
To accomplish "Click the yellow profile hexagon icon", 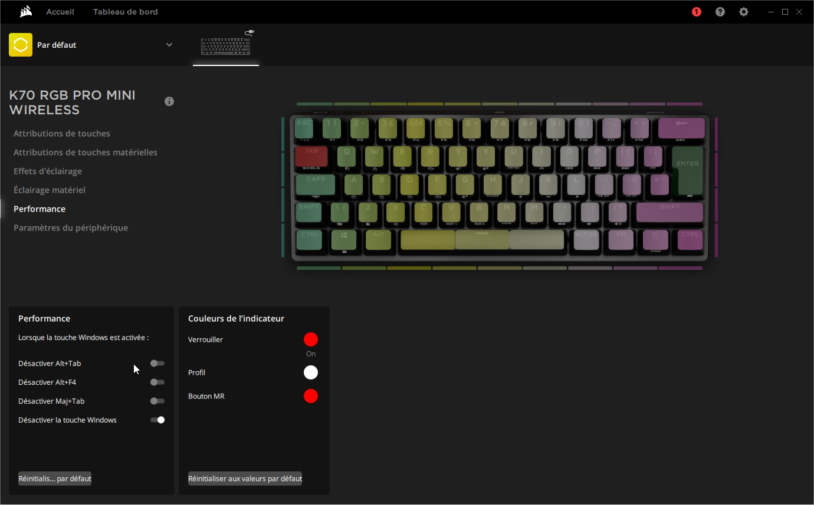I will click(x=21, y=45).
